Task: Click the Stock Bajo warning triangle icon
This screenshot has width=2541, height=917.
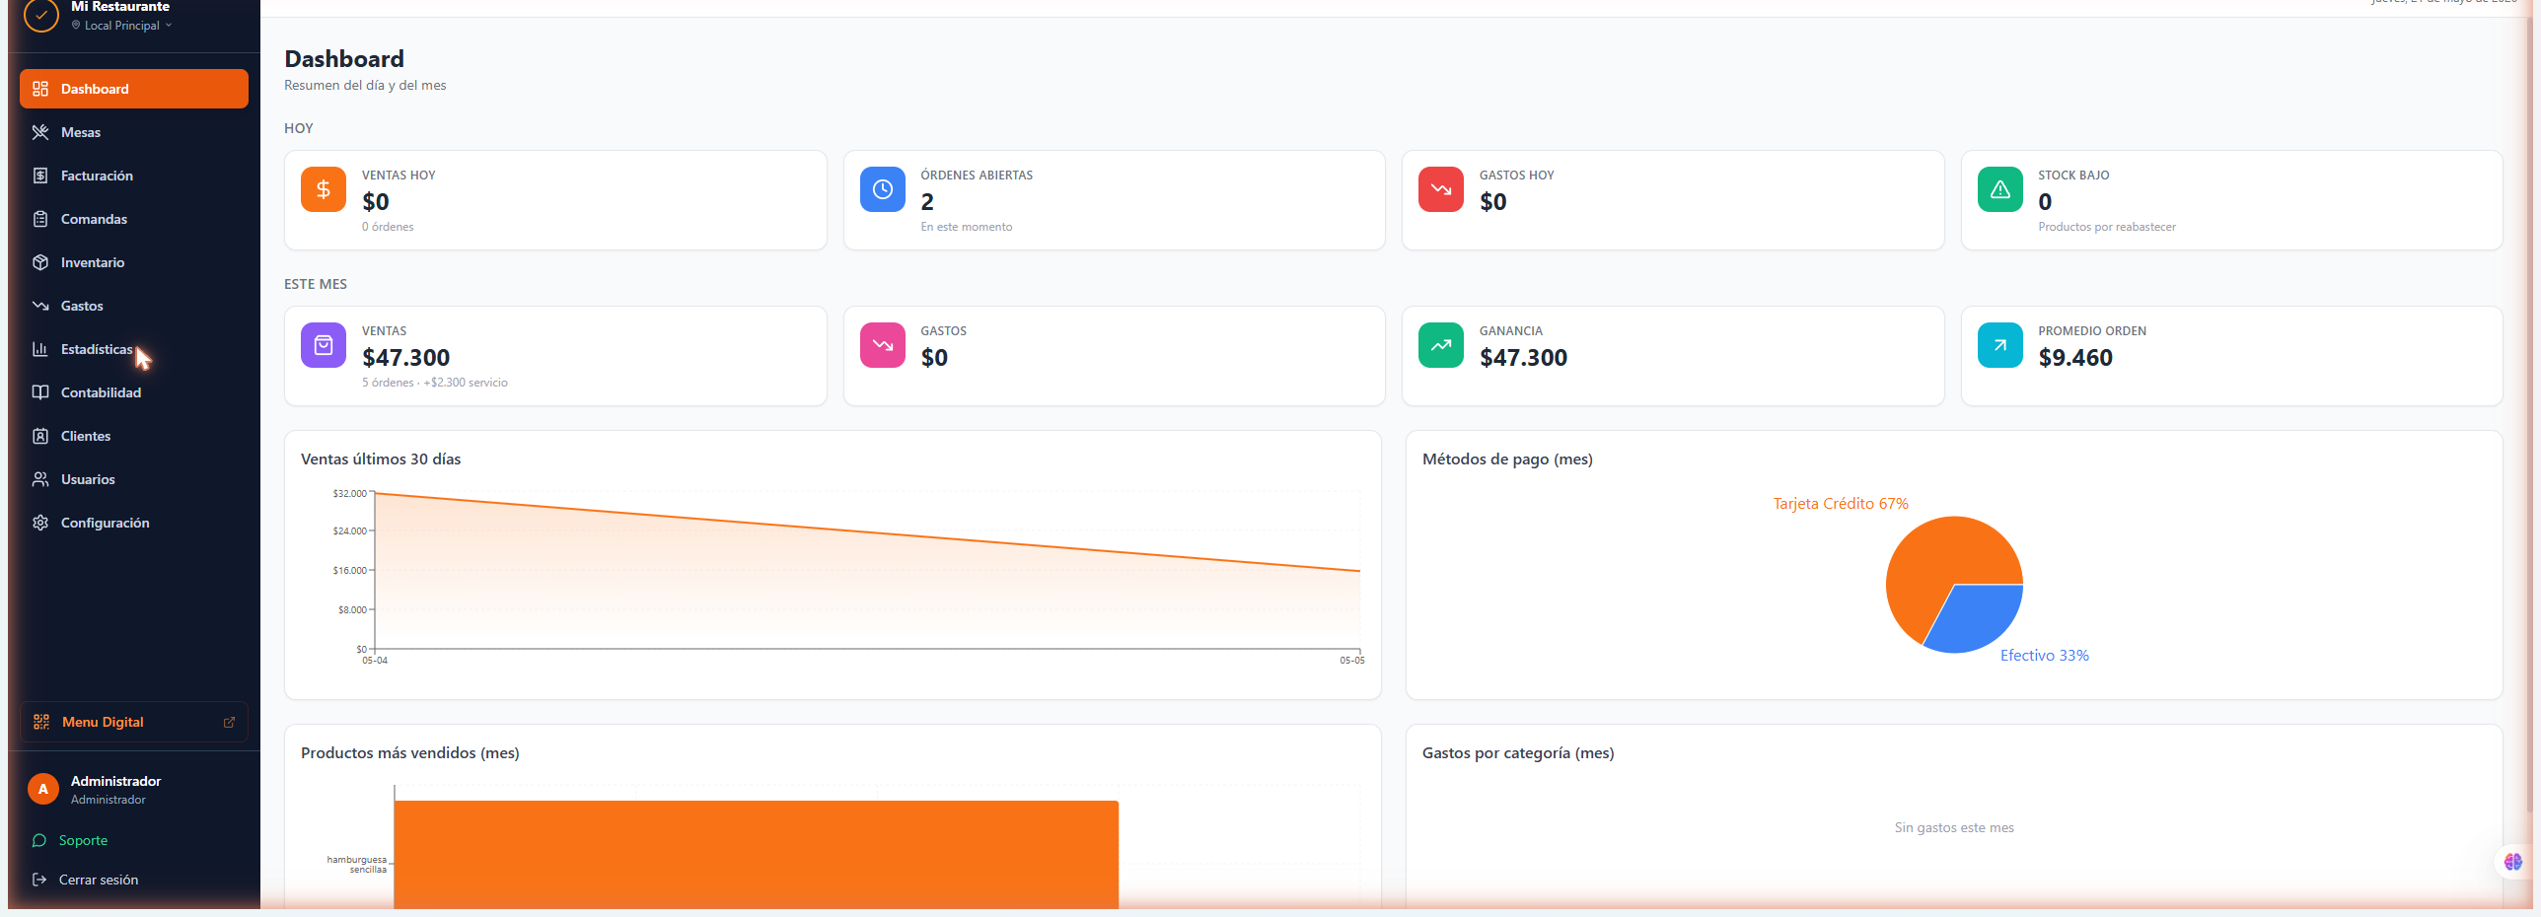Action: [x=2000, y=189]
